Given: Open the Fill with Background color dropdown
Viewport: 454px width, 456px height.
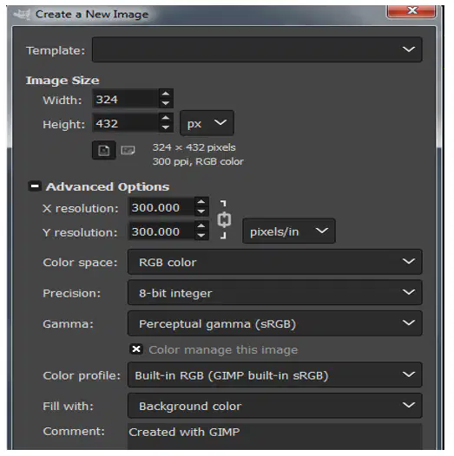Looking at the screenshot, I should (275, 406).
